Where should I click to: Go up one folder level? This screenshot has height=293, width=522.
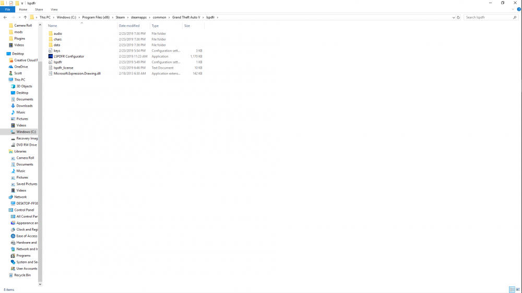(25, 17)
